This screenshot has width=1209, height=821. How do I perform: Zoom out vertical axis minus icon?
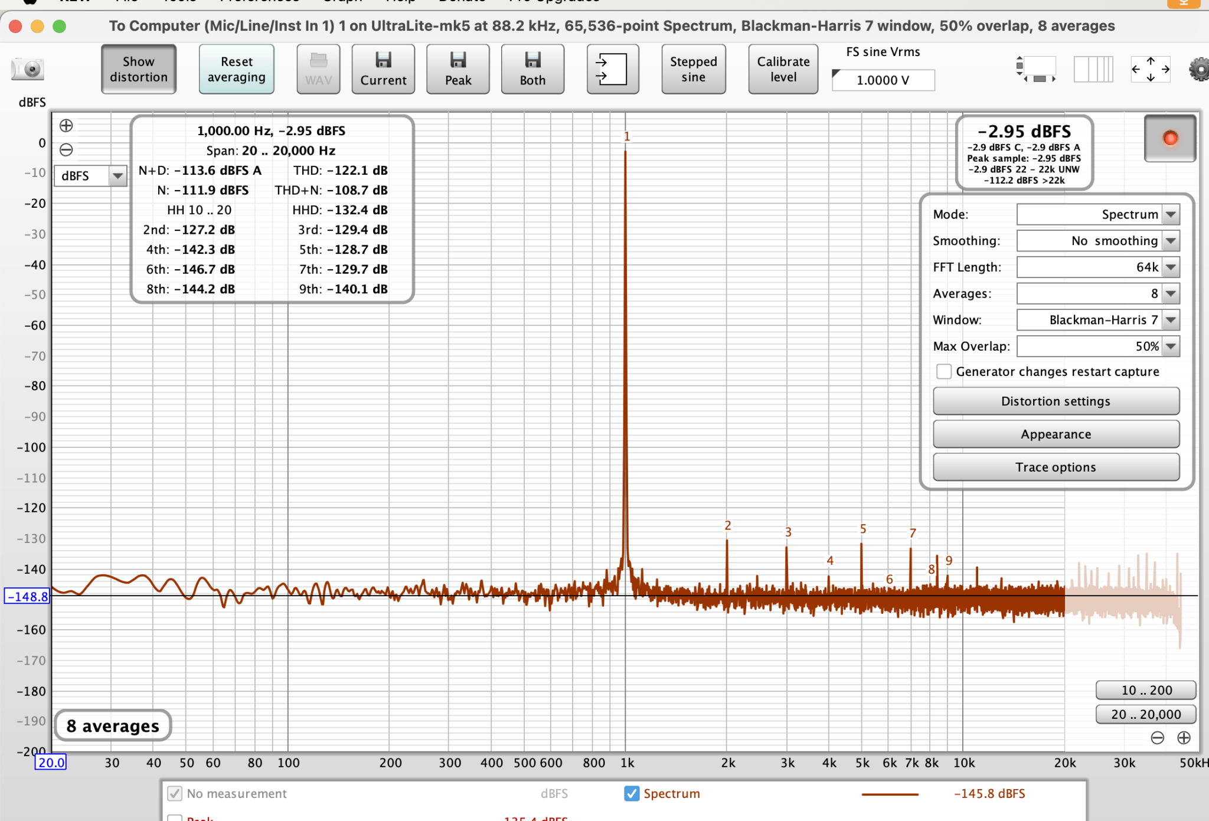pyautogui.click(x=66, y=150)
